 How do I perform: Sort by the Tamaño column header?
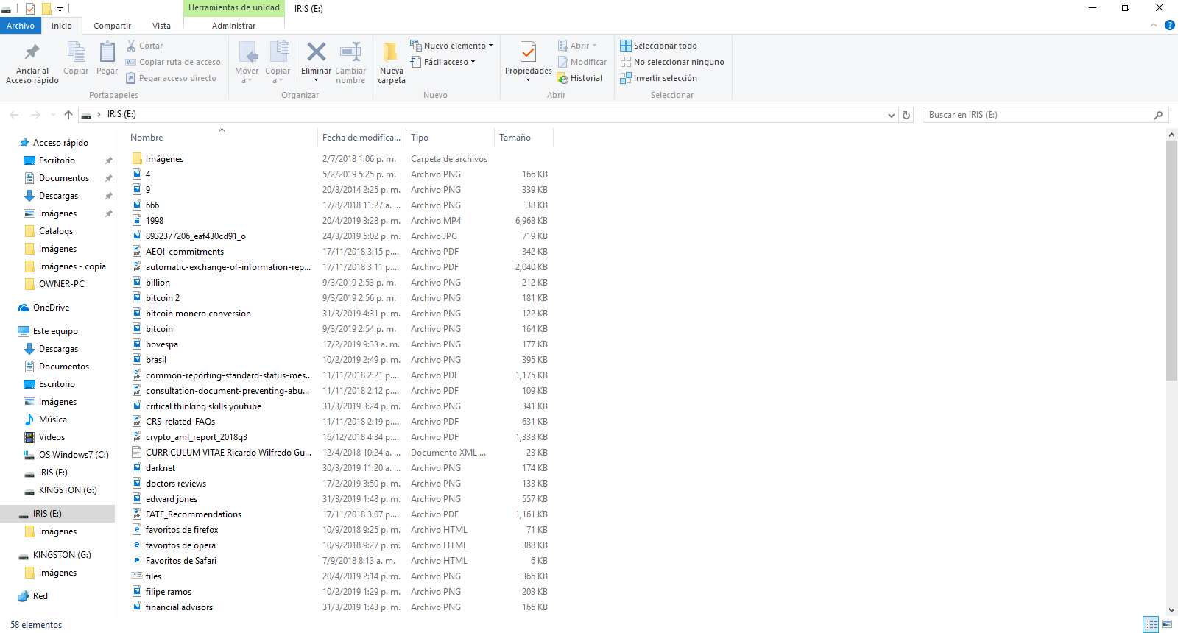click(x=515, y=138)
